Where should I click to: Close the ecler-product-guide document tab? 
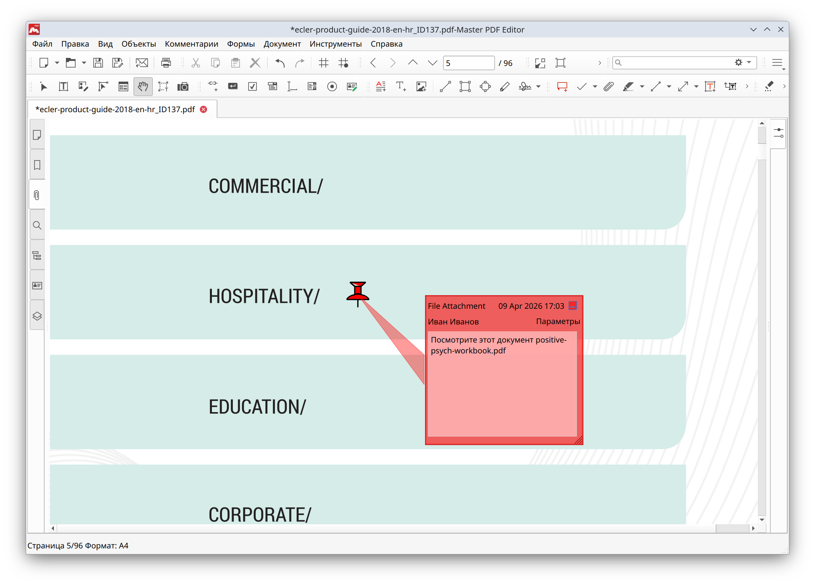[204, 109]
